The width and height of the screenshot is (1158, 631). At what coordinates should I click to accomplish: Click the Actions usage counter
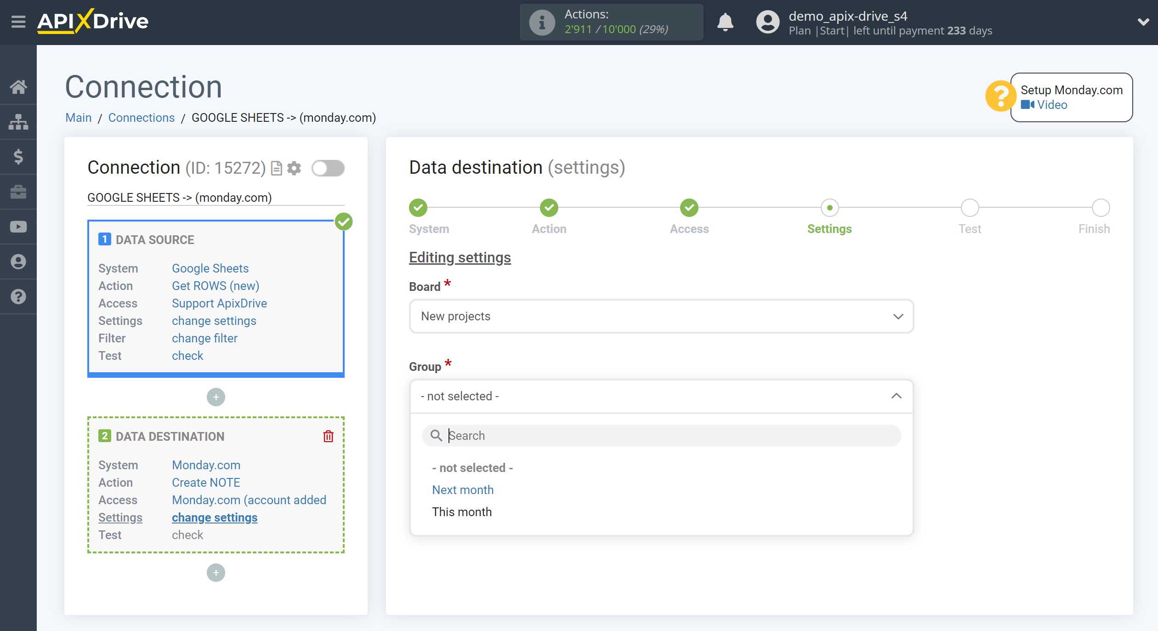611,22
